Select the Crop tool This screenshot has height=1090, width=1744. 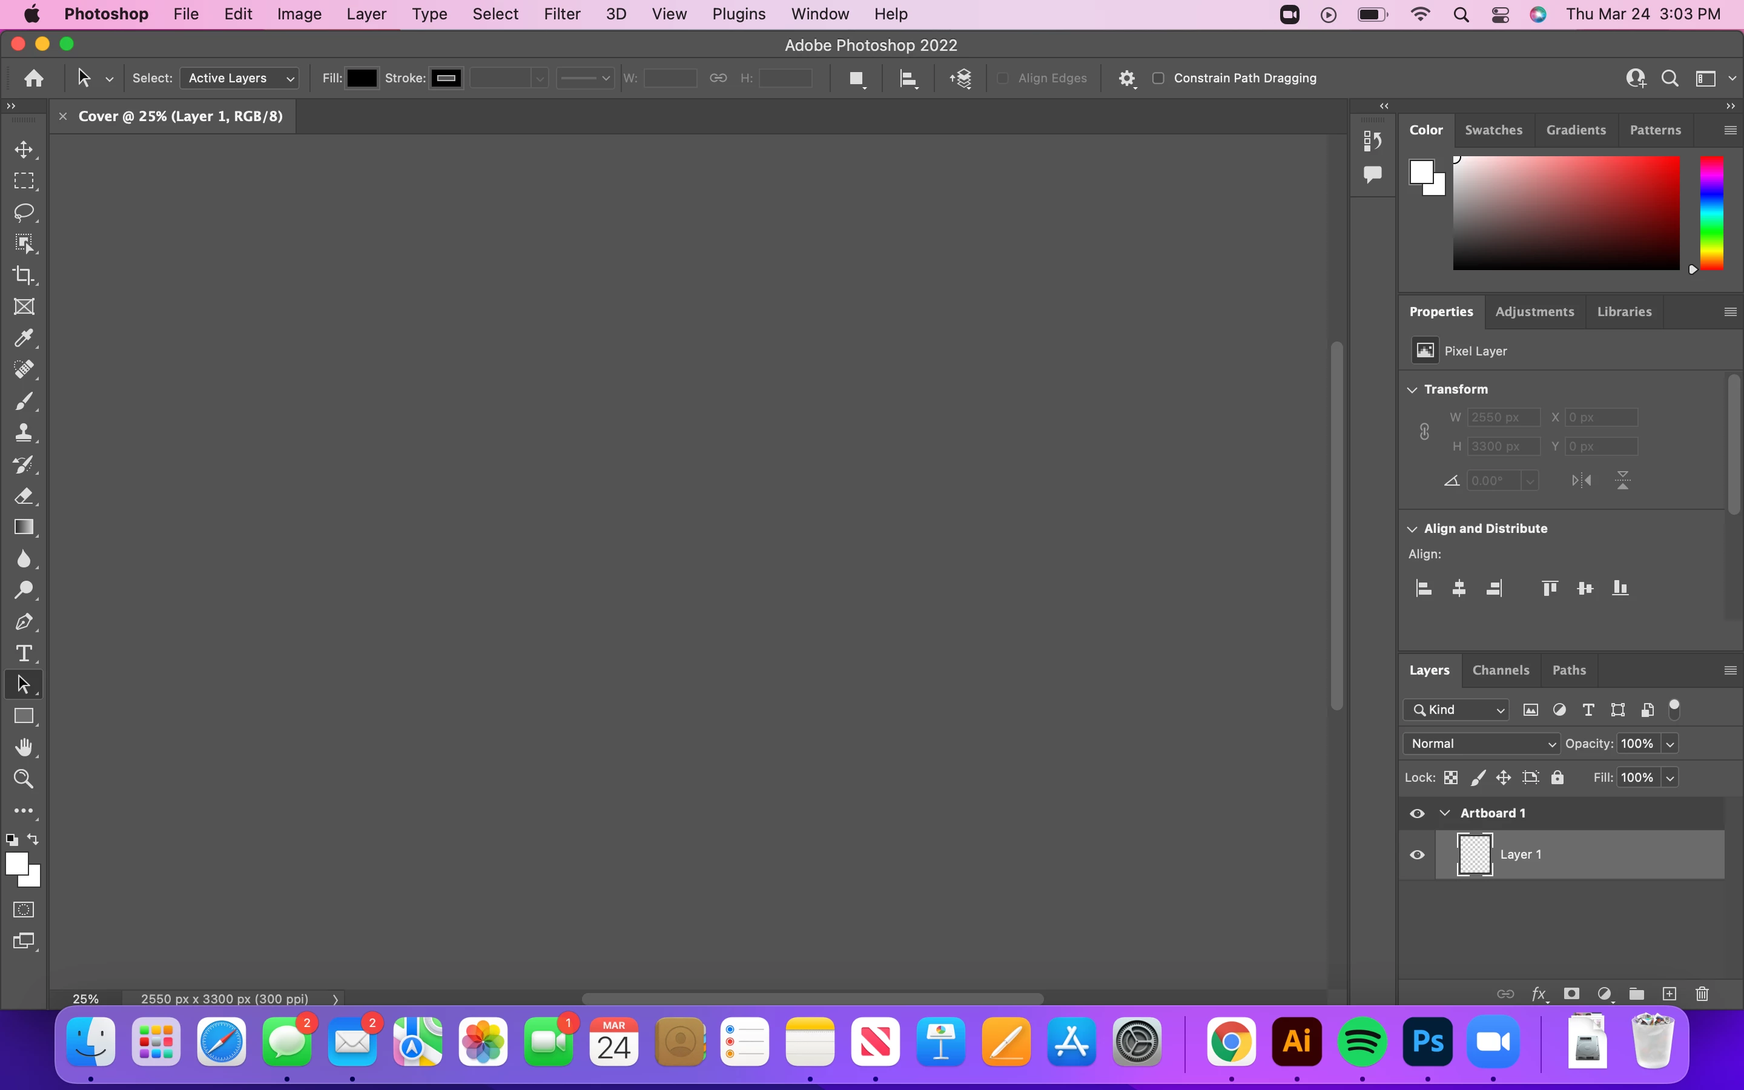[x=24, y=275]
